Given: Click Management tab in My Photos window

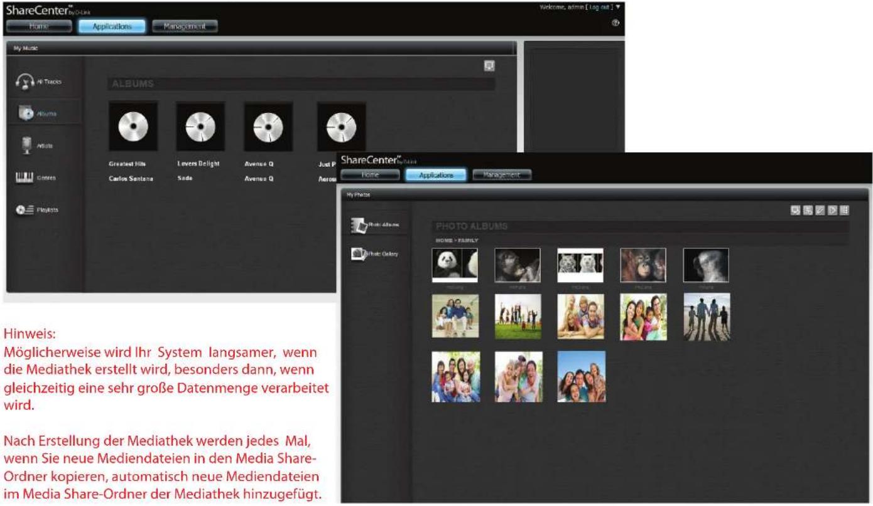Looking at the screenshot, I should pyautogui.click(x=502, y=176).
